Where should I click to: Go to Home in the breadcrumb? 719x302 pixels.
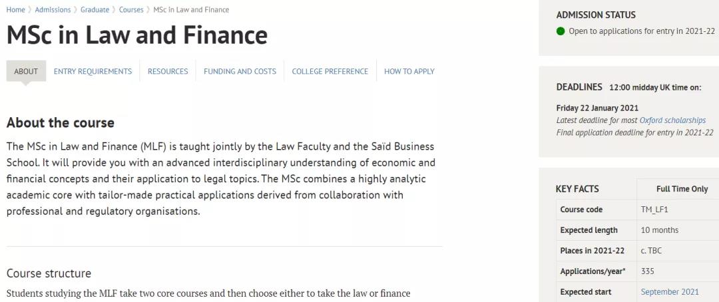pyautogui.click(x=15, y=10)
